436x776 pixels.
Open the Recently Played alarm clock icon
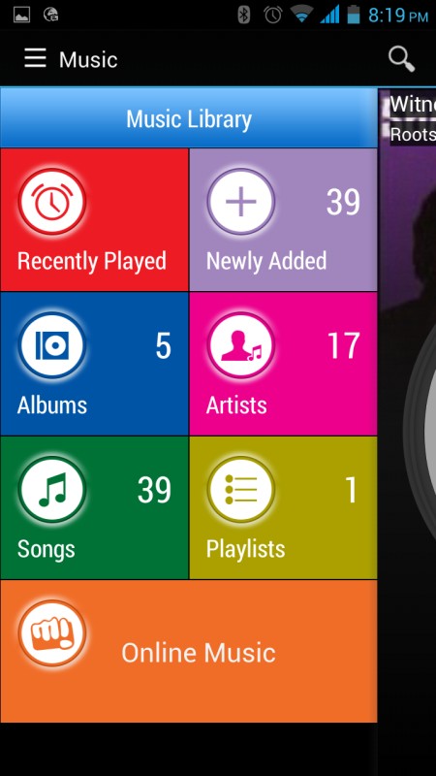coord(52,202)
